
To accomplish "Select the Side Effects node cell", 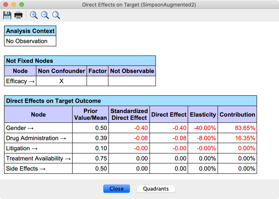I will (38, 169).
